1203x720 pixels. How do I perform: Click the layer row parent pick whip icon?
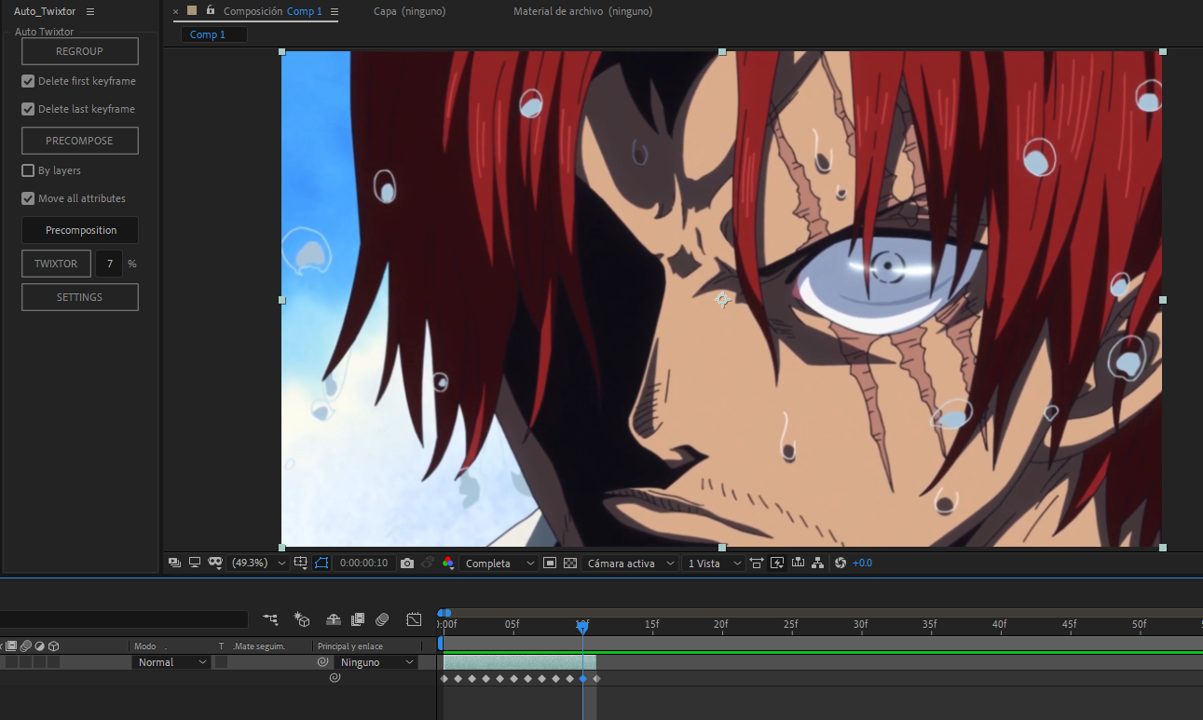click(323, 662)
